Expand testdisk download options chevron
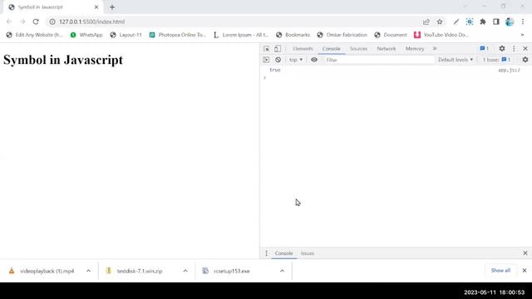 tap(185, 271)
